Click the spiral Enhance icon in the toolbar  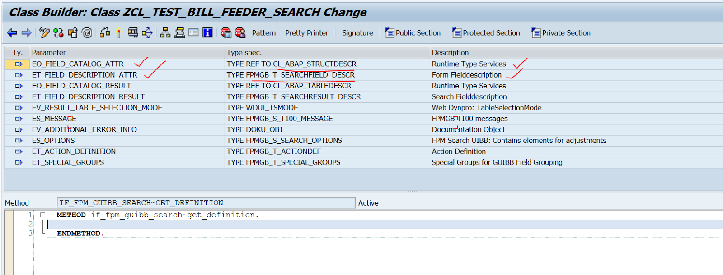point(87,33)
